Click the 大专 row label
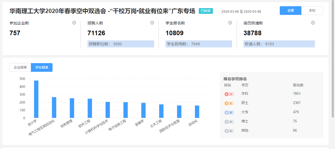The height and width of the screenshot is (149, 335). [x=245, y=112]
